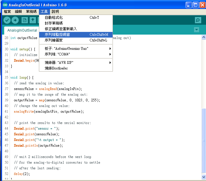Screen dimensions: 206x181
Task: Click comment 'change the analog out value'
Action: pos(42,106)
